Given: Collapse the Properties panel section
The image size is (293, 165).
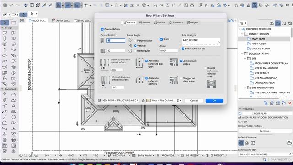Looking at the screenshot, I should point(240,109).
